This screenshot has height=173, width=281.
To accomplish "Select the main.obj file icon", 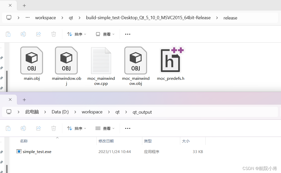I will point(32,60).
